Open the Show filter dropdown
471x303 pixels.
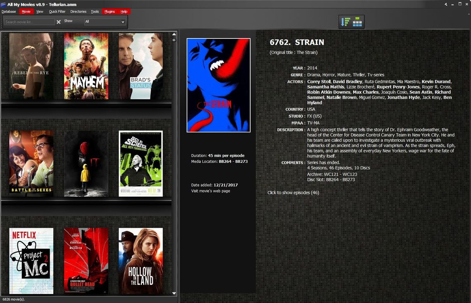(x=105, y=21)
